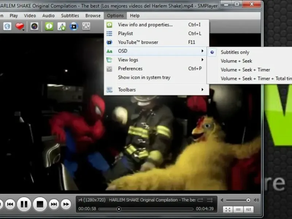
Task: Open the equalizer sliders toolbar icon
Action: coord(87,26)
